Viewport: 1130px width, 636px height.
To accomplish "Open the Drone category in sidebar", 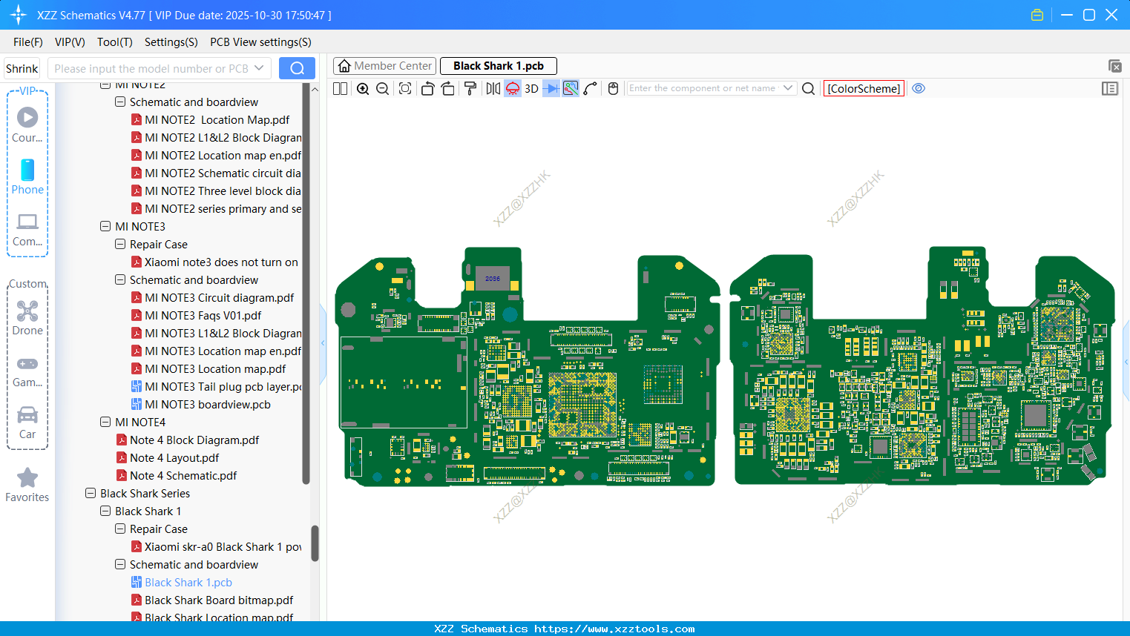I will [x=27, y=318].
